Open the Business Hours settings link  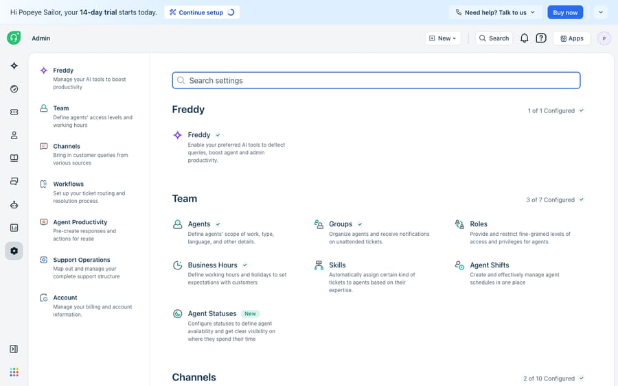click(x=212, y=265)
